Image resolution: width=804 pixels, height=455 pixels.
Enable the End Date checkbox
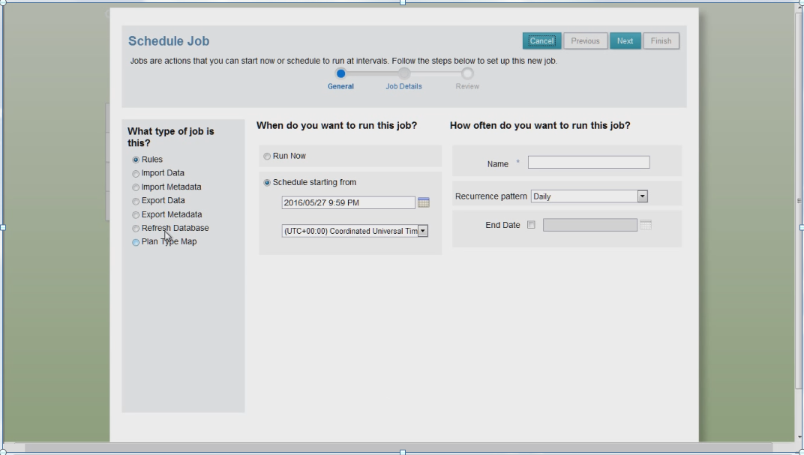531,225
